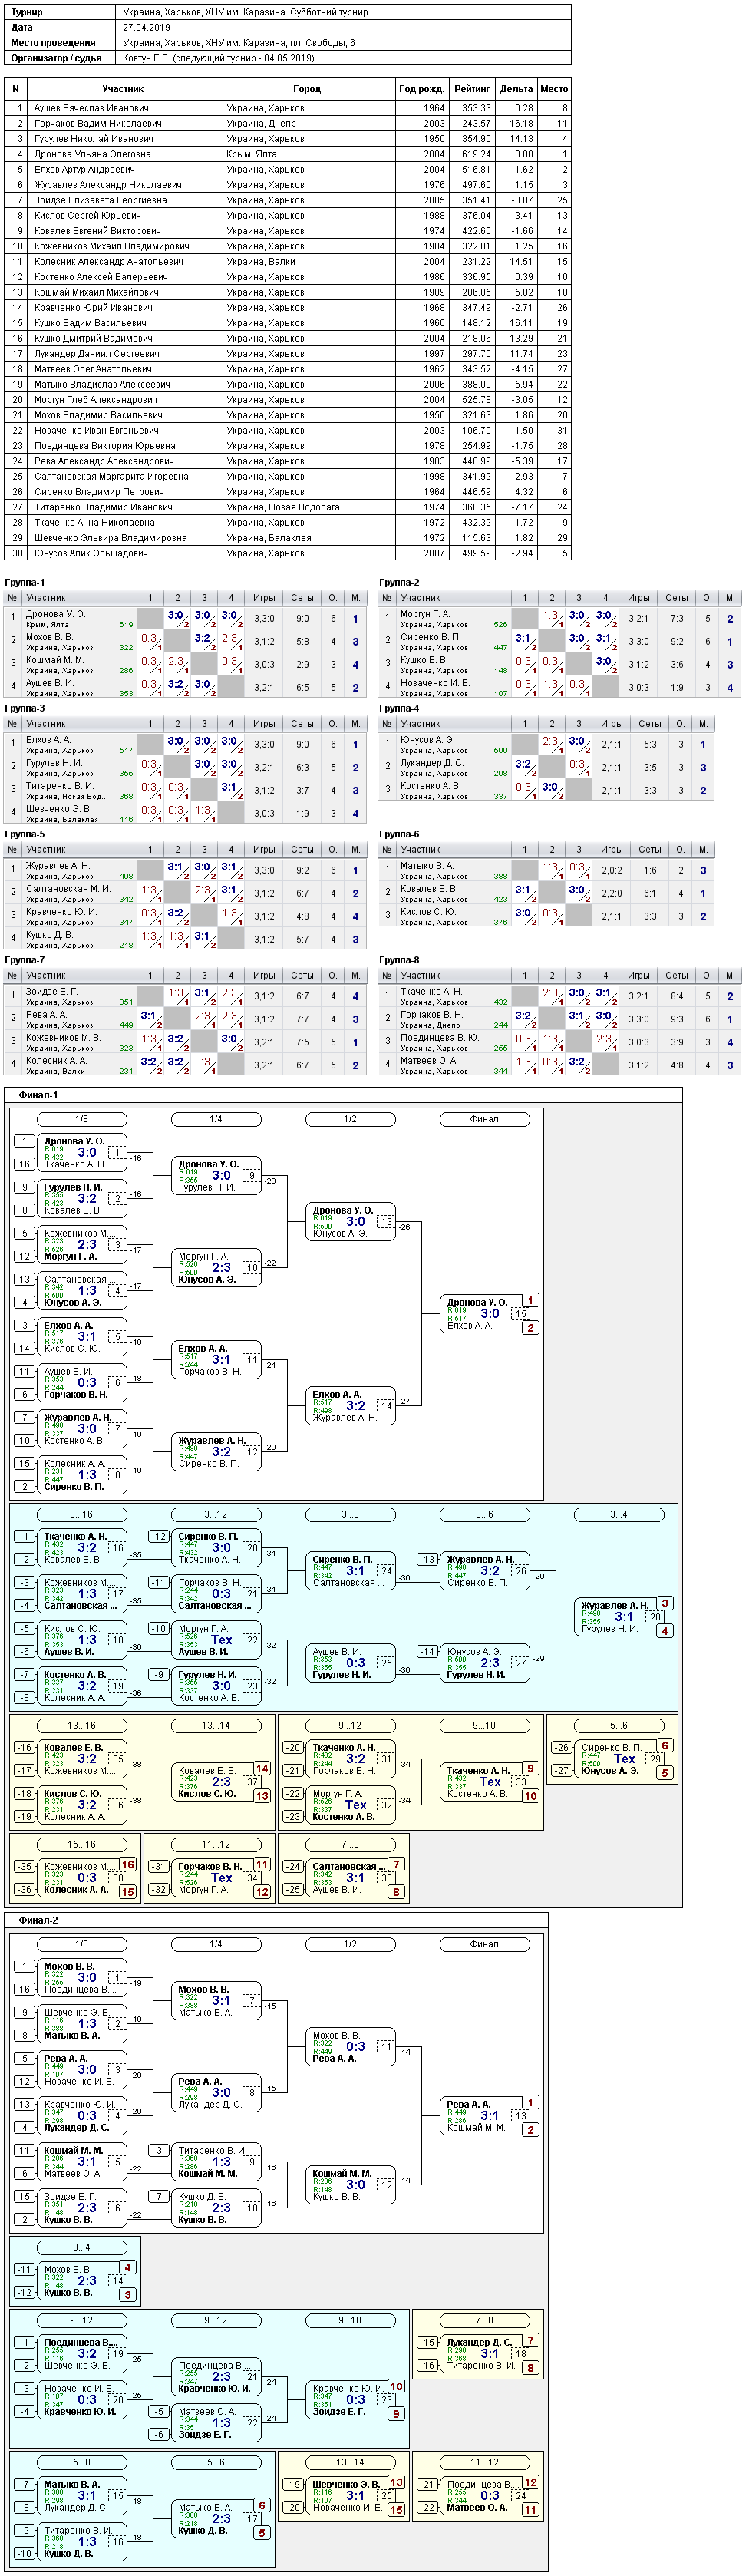Image resolution: width=749 pixels, height=2576 pixels.
Task: Click the '5...8' stage label in Финал-2
Action: [x=81, y=2463]
